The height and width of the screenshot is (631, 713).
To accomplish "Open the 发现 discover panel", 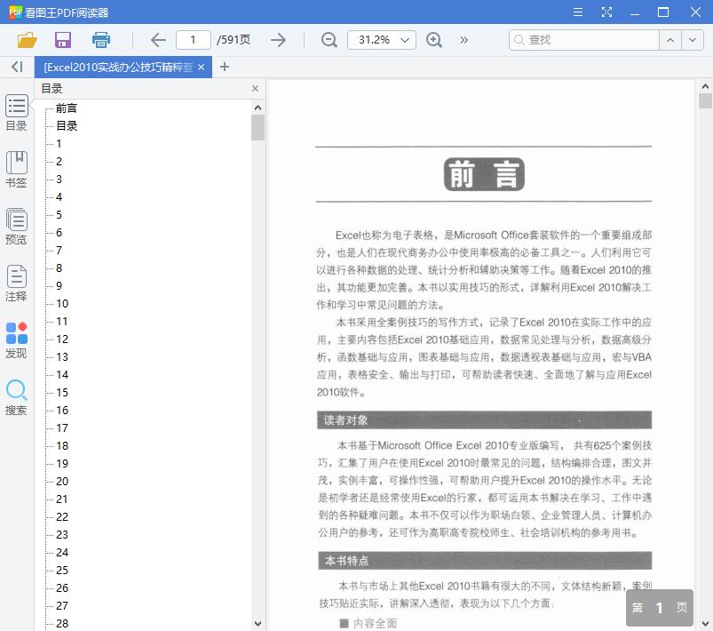I will pyautogui.click(x=16, y=340).
